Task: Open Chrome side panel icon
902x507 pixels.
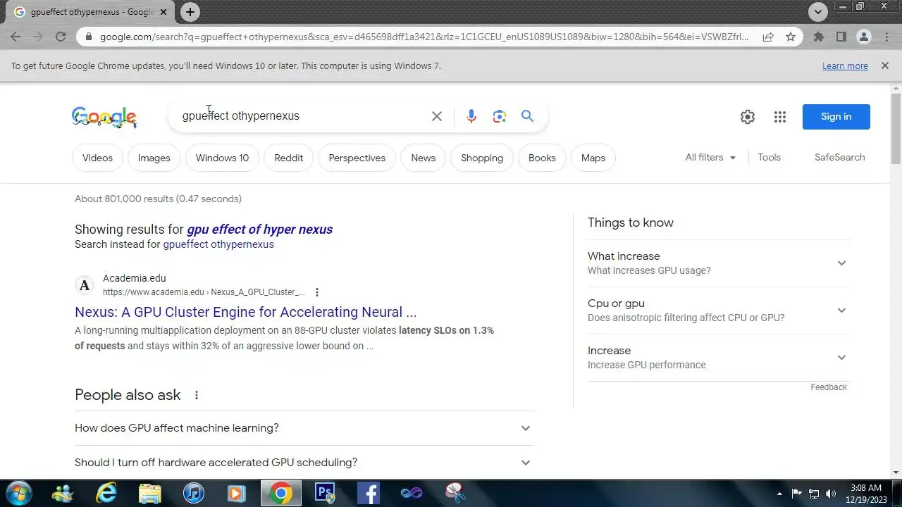Action: [841, 37]
